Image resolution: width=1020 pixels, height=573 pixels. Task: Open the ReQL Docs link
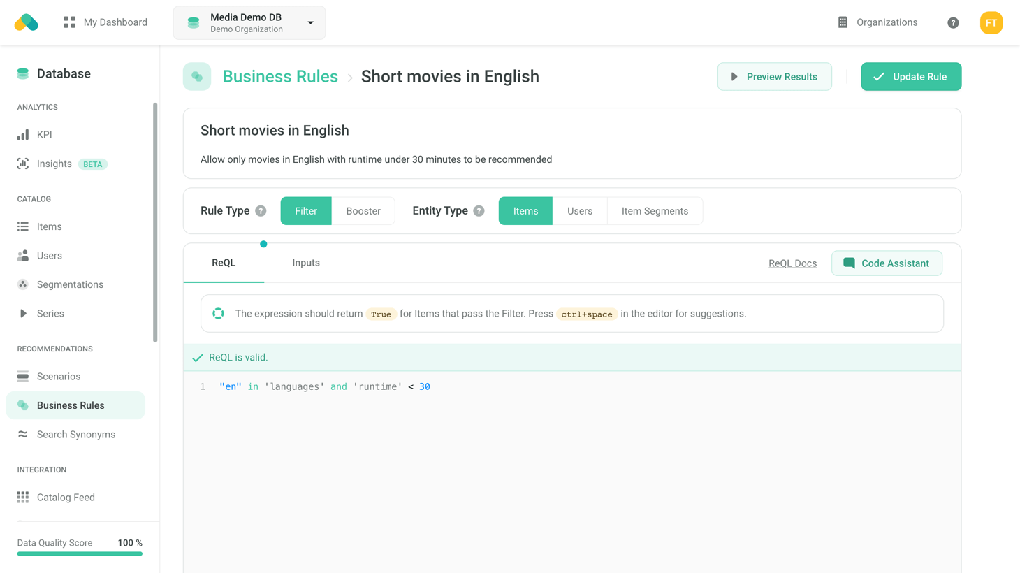(x=792, y=263)
